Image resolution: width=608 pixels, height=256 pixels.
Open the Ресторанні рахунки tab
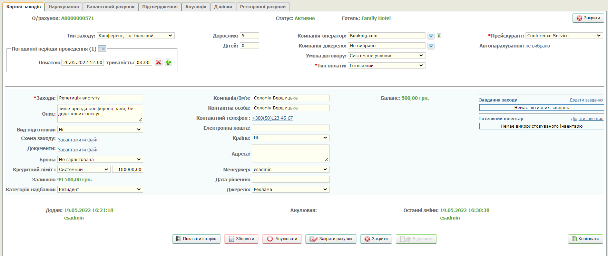(263, 7)
